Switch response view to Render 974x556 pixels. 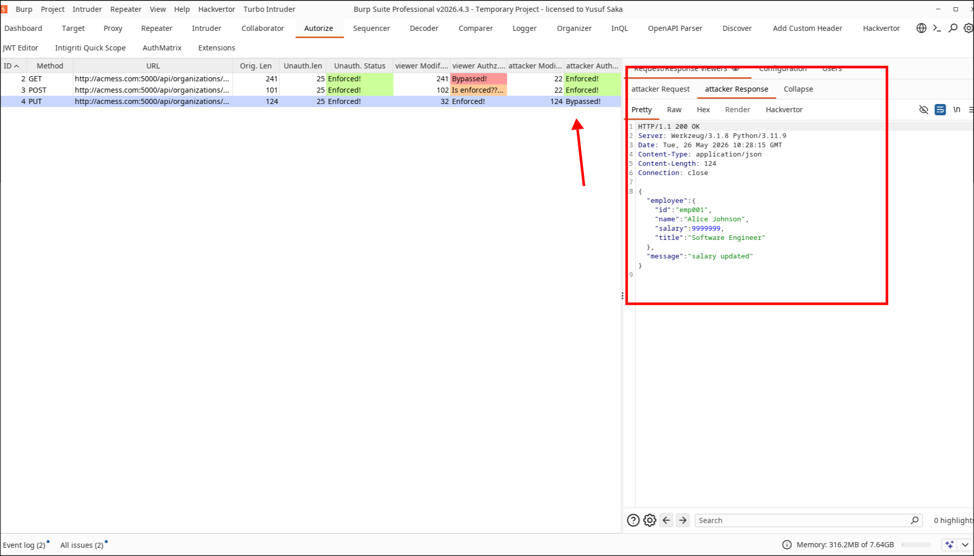(737, 110)
